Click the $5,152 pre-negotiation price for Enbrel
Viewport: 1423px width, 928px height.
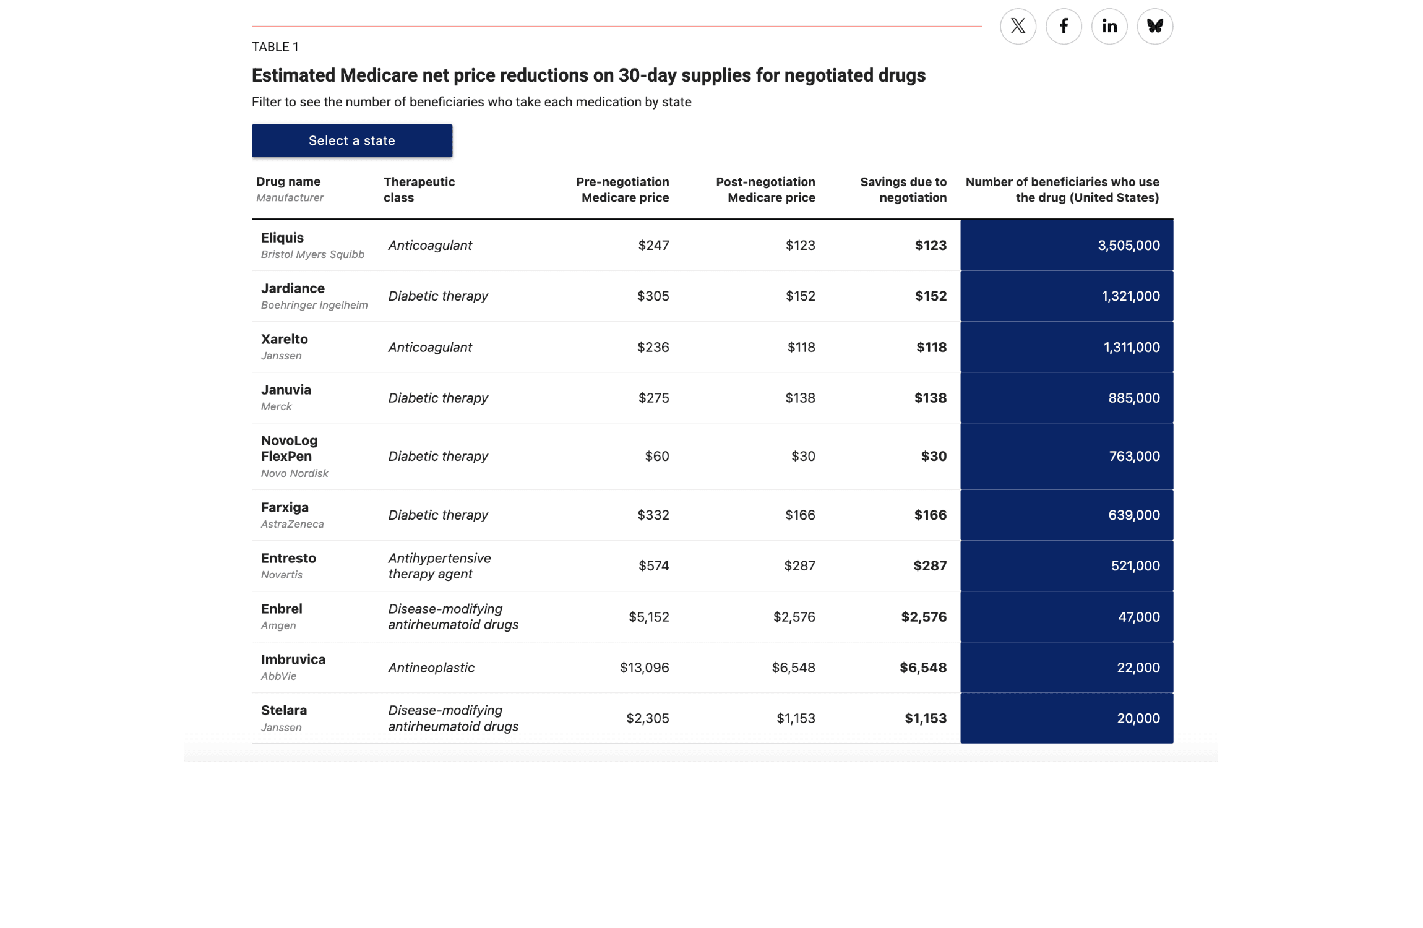[648, 617]
